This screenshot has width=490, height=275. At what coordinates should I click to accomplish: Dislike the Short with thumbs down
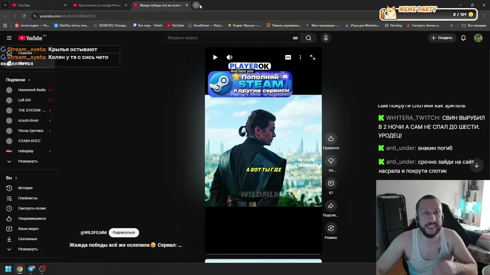point(331,161)
